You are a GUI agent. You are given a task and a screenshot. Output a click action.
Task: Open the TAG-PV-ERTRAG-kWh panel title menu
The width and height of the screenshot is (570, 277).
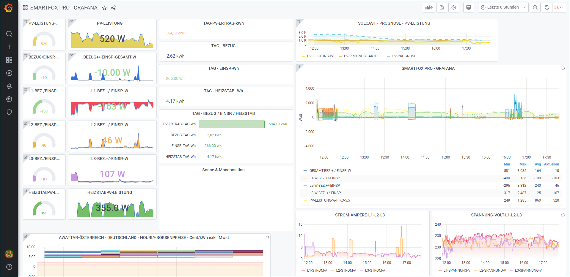tap(223, 23)
